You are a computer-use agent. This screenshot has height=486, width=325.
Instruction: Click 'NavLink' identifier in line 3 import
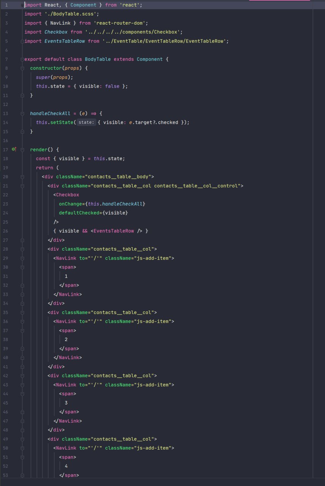pyautogui.click(x=60, y=23)
